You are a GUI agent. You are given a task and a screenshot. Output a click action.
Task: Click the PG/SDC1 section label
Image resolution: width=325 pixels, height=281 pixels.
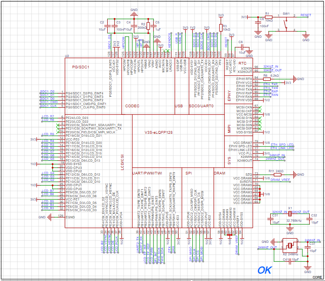80,67
